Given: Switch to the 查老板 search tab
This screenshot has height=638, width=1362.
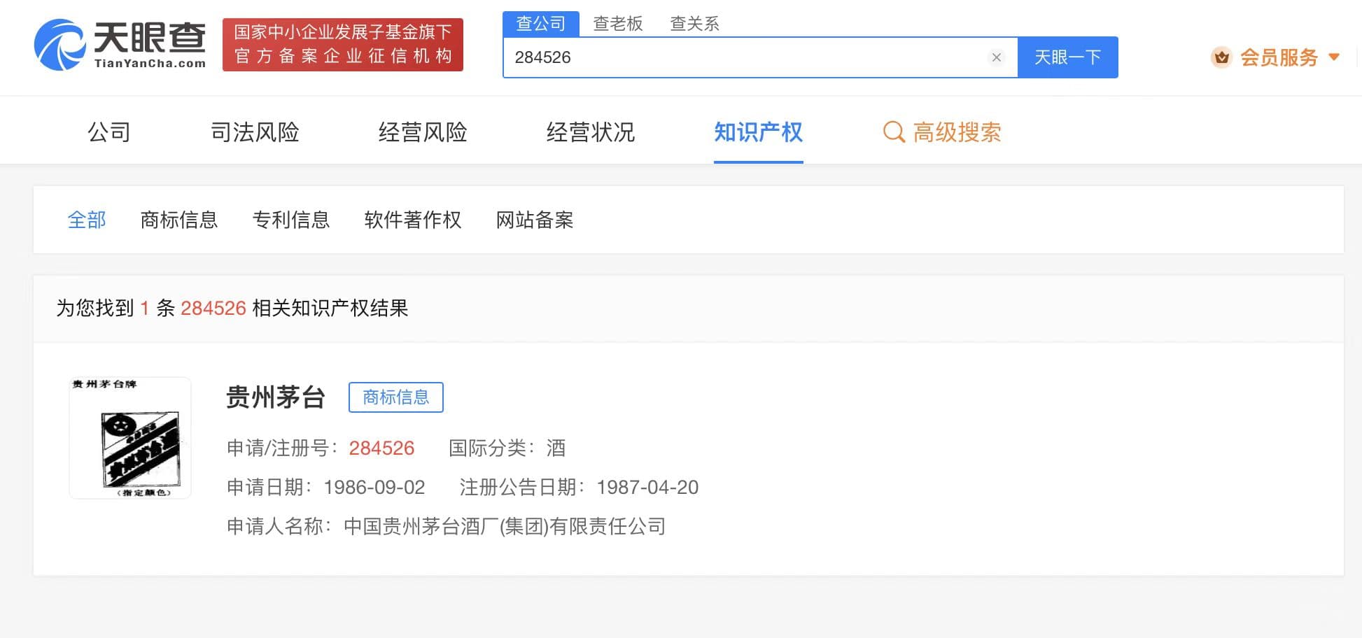Looking at the screenshot, I should tap(617, 24).
